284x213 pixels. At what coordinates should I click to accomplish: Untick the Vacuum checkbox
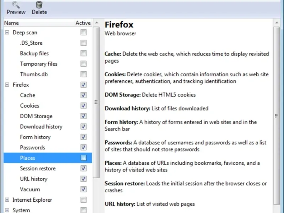(83, 189)
